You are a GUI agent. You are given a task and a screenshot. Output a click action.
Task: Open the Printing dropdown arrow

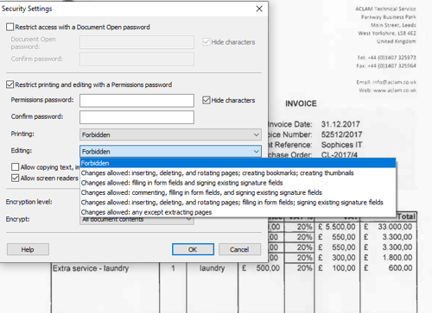point(256,135)
